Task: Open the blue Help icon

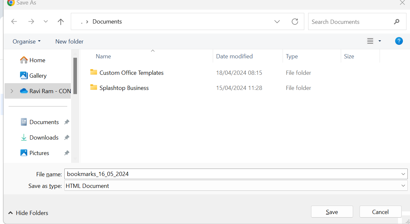Action: pos(399,41)
